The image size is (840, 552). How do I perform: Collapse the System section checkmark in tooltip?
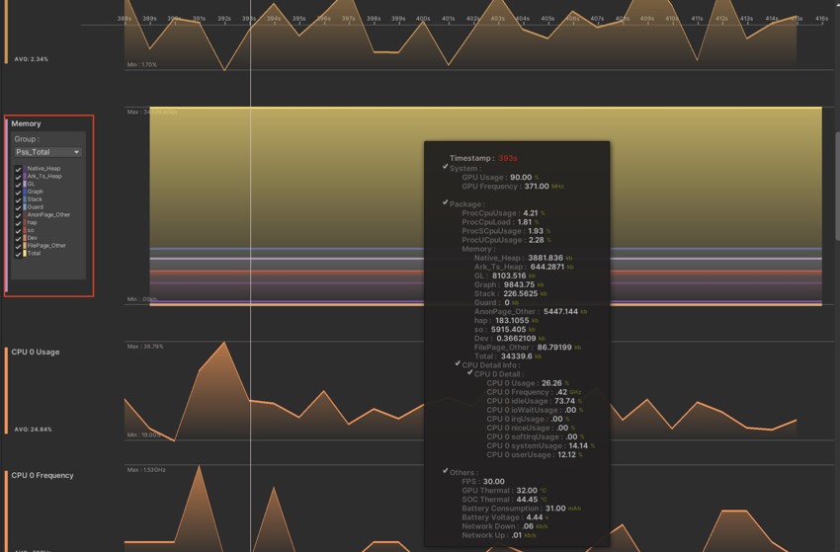[x=445, y=167]
